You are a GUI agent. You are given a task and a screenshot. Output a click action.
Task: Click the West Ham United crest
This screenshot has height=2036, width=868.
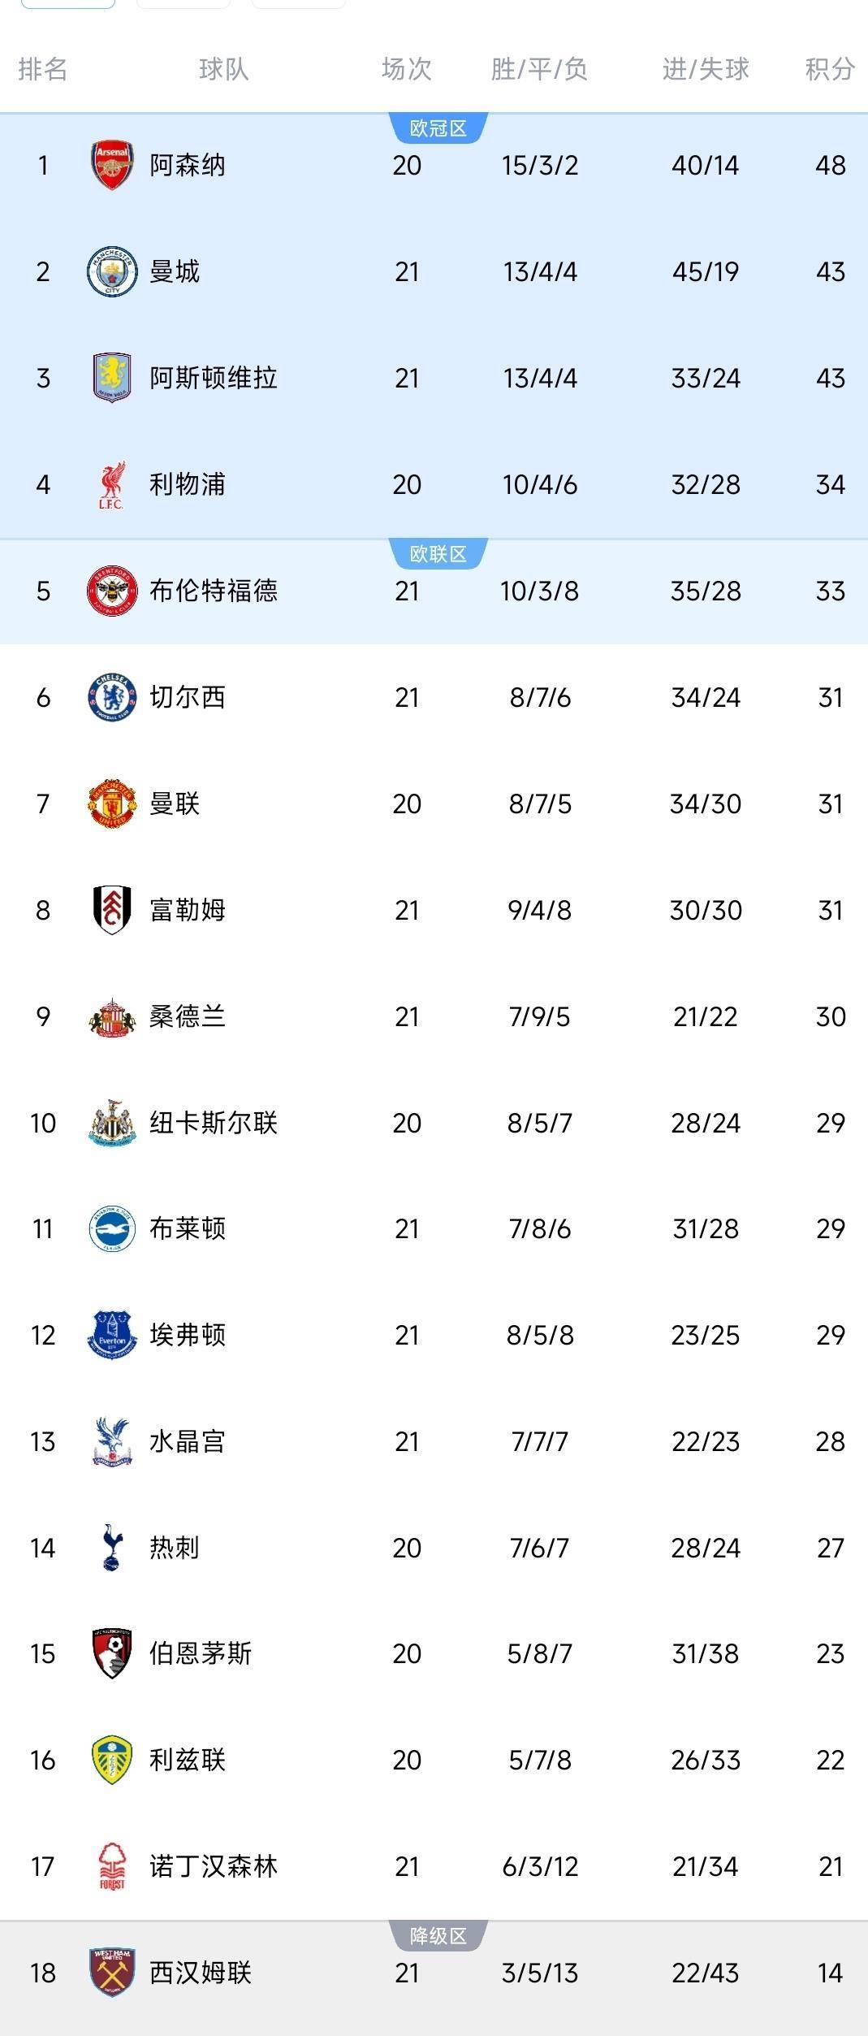point(112,1973)
